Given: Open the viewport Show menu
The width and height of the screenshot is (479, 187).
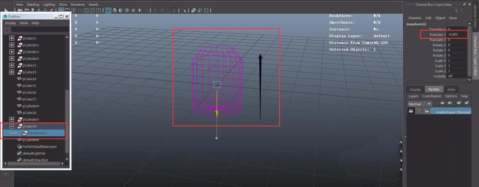Looking at the screenshot, I should [x=63, y=5].
